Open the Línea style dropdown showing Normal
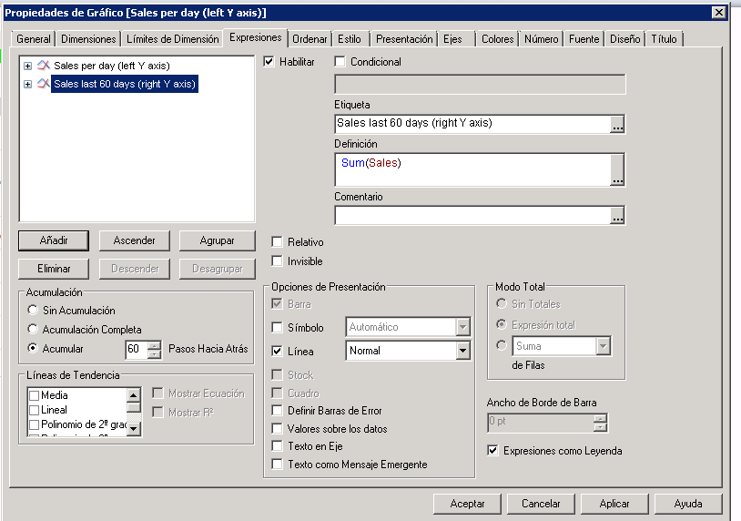 point(462,351)
